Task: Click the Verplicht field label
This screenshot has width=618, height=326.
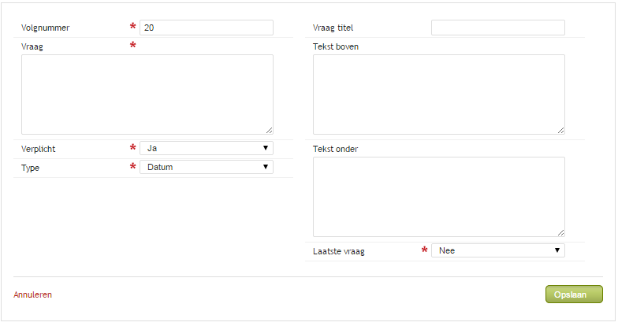Action: pos(38,149)
